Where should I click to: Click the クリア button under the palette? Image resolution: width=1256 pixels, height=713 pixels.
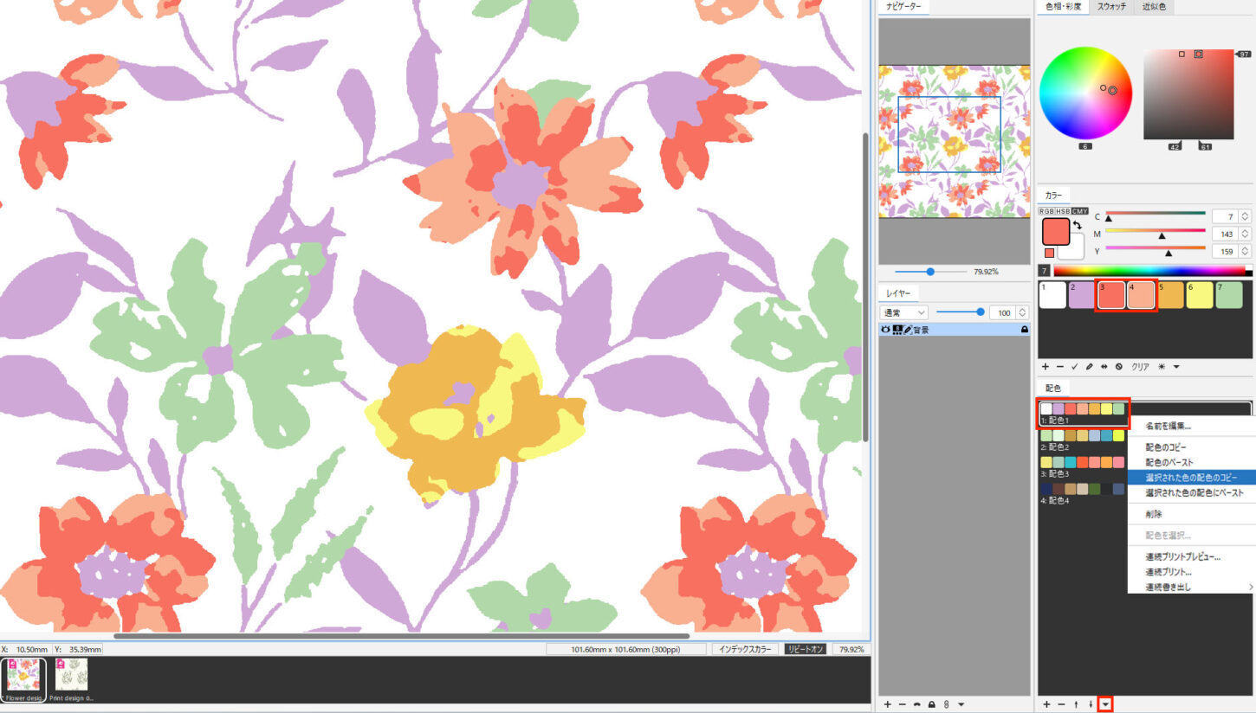pyautogui.click(x=1141, y=367)
